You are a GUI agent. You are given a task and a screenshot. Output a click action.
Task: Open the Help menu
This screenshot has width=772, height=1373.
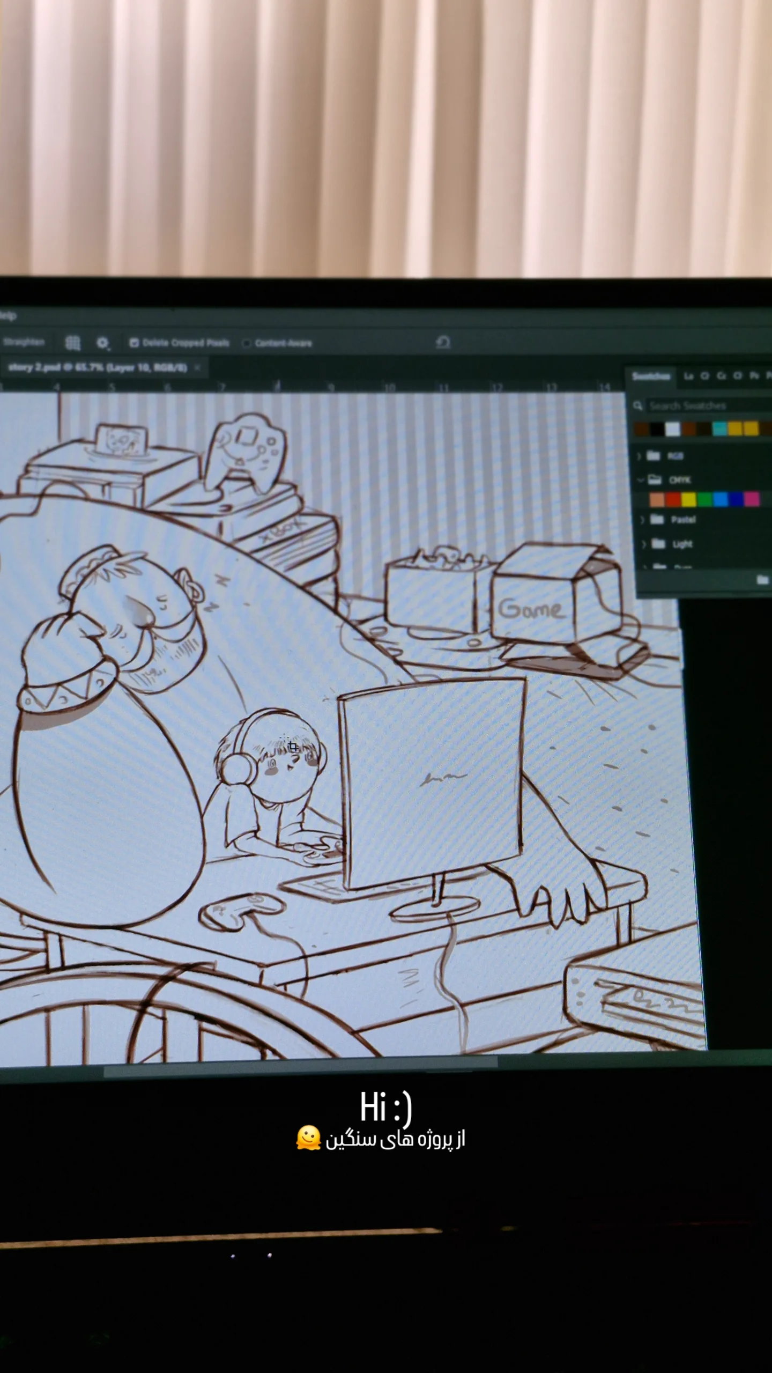click(8, 315)
